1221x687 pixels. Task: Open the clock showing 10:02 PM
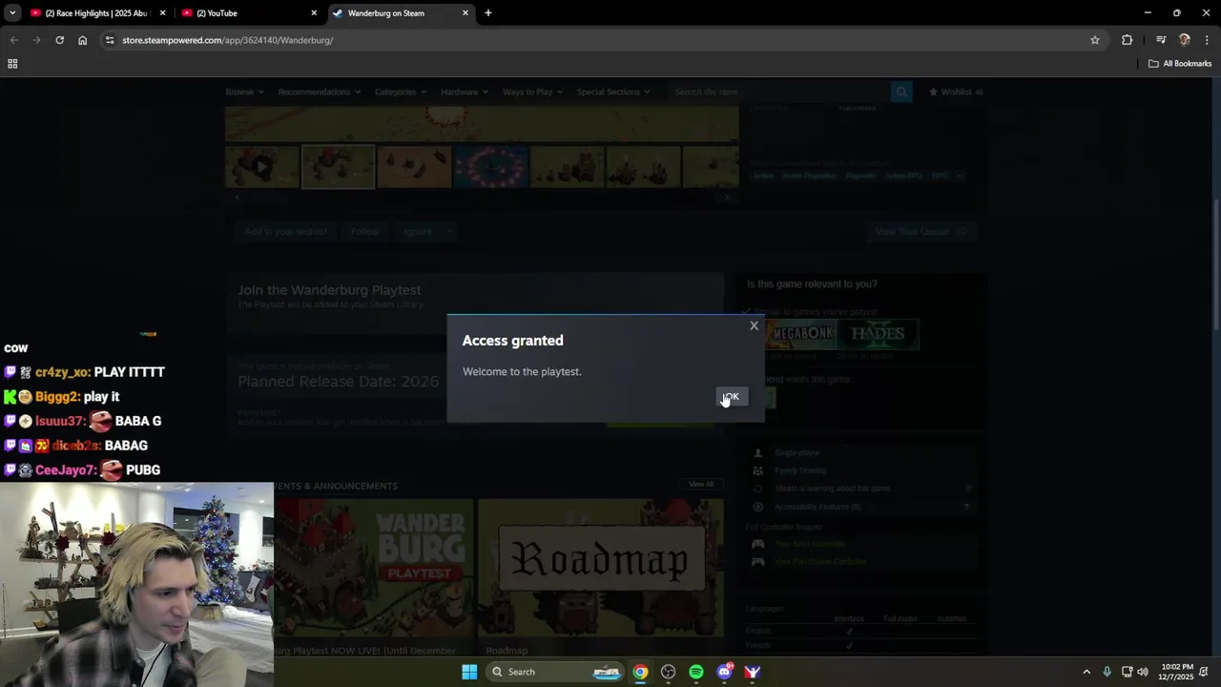coord(1175,672)
